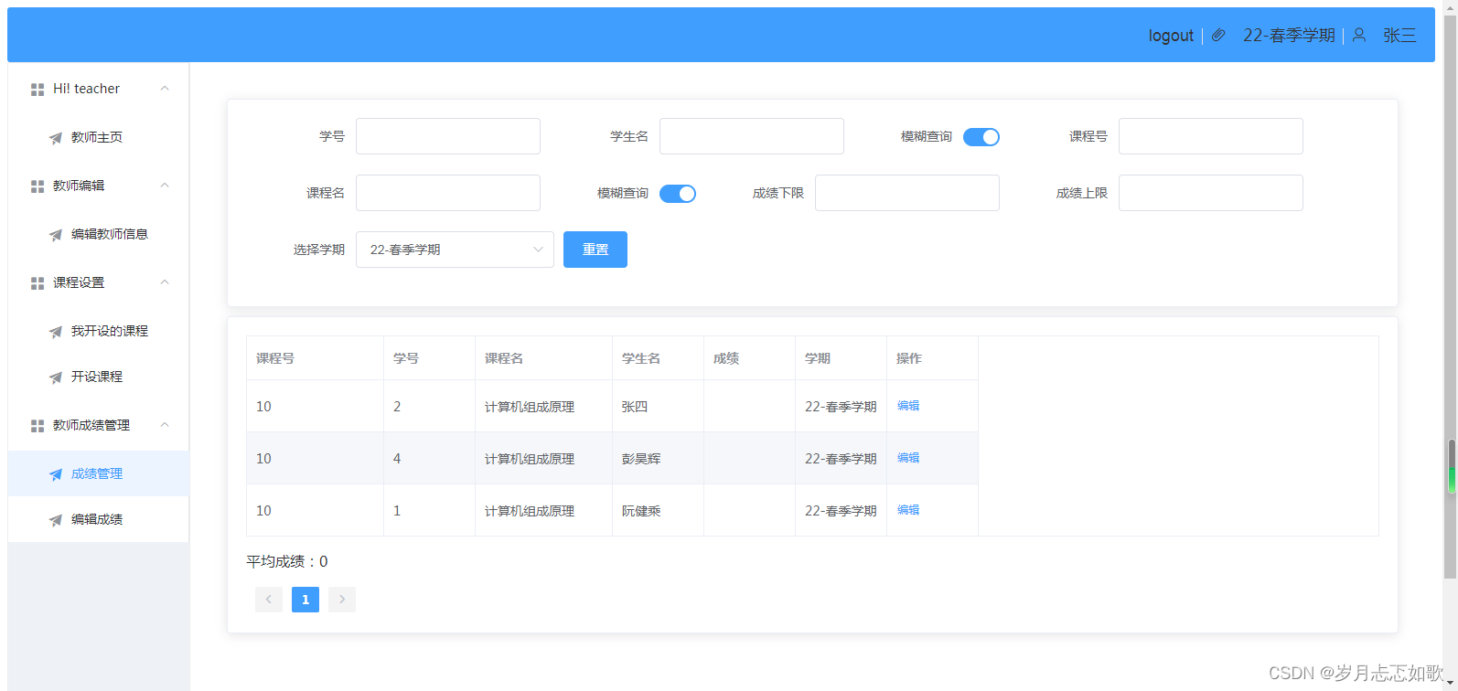Image resolution: width=1458 pixels, height=691 pixels.
Task: Click 编辑 link in 彭昊辉's row
Action: click(908, 458)
